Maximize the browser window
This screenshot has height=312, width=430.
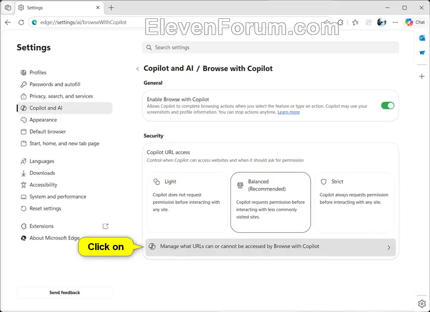click(405, 7)
